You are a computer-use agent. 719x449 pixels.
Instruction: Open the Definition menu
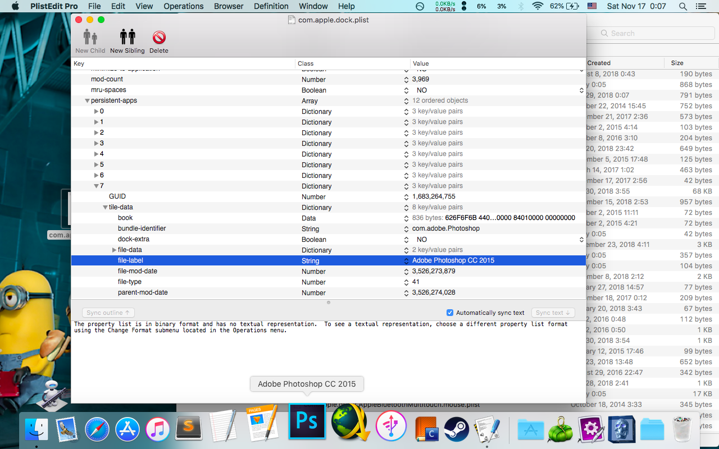[271, 6]
